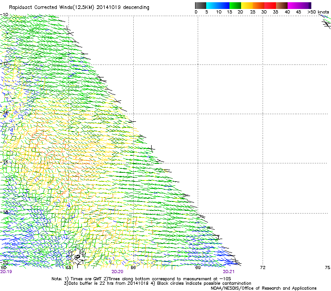Viewport: 331px width, 291px height.
Task: Click the date '20141019' in the title
Action: [109, 7]
